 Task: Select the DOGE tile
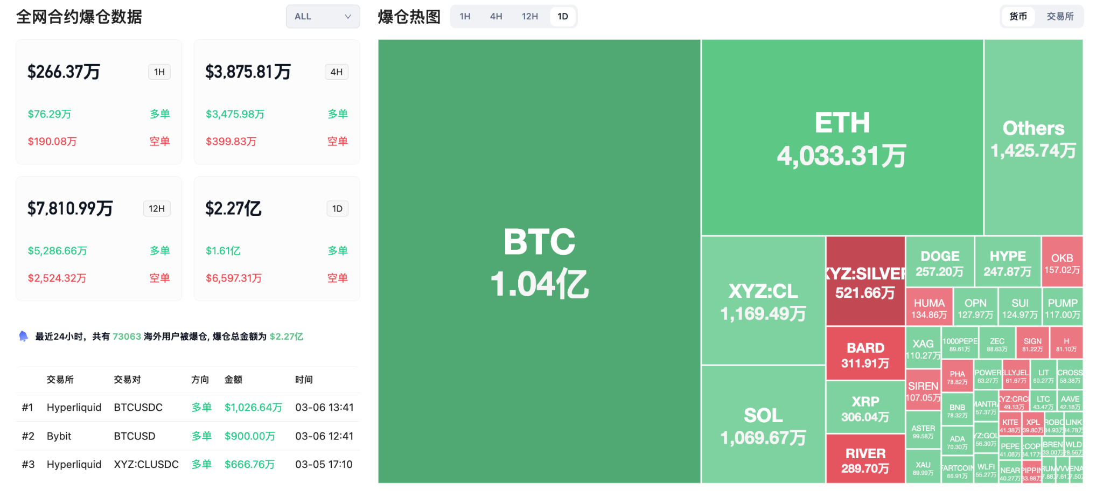tap(939, 261)
